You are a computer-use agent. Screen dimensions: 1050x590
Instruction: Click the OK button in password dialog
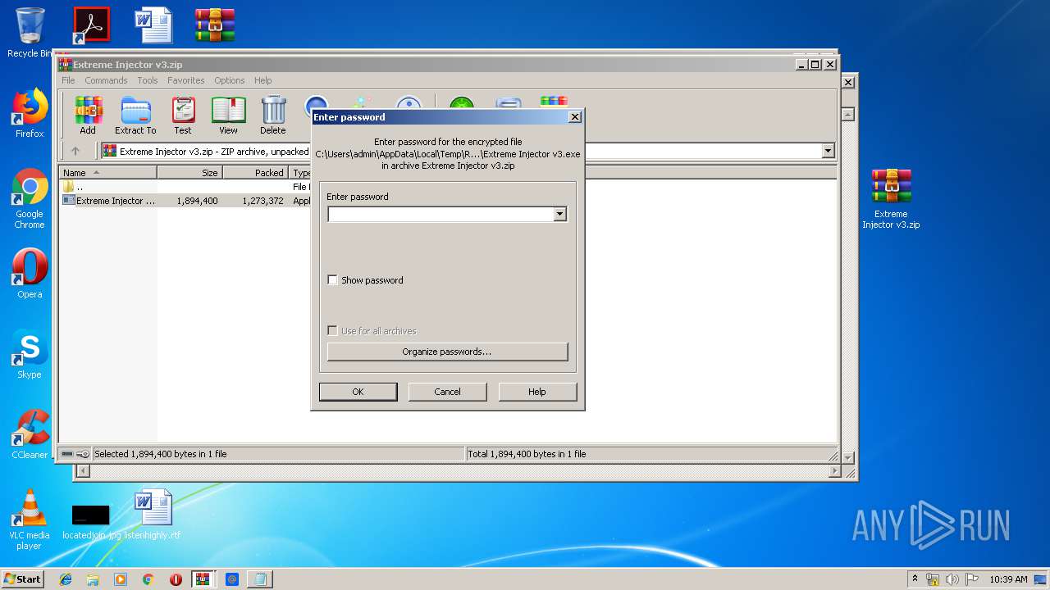(x=358, y=392)
